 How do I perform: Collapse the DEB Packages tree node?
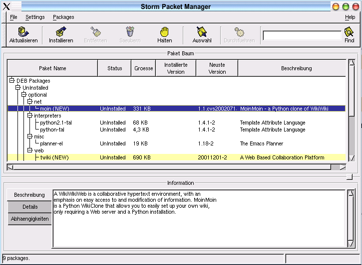[x=11, y=81]
